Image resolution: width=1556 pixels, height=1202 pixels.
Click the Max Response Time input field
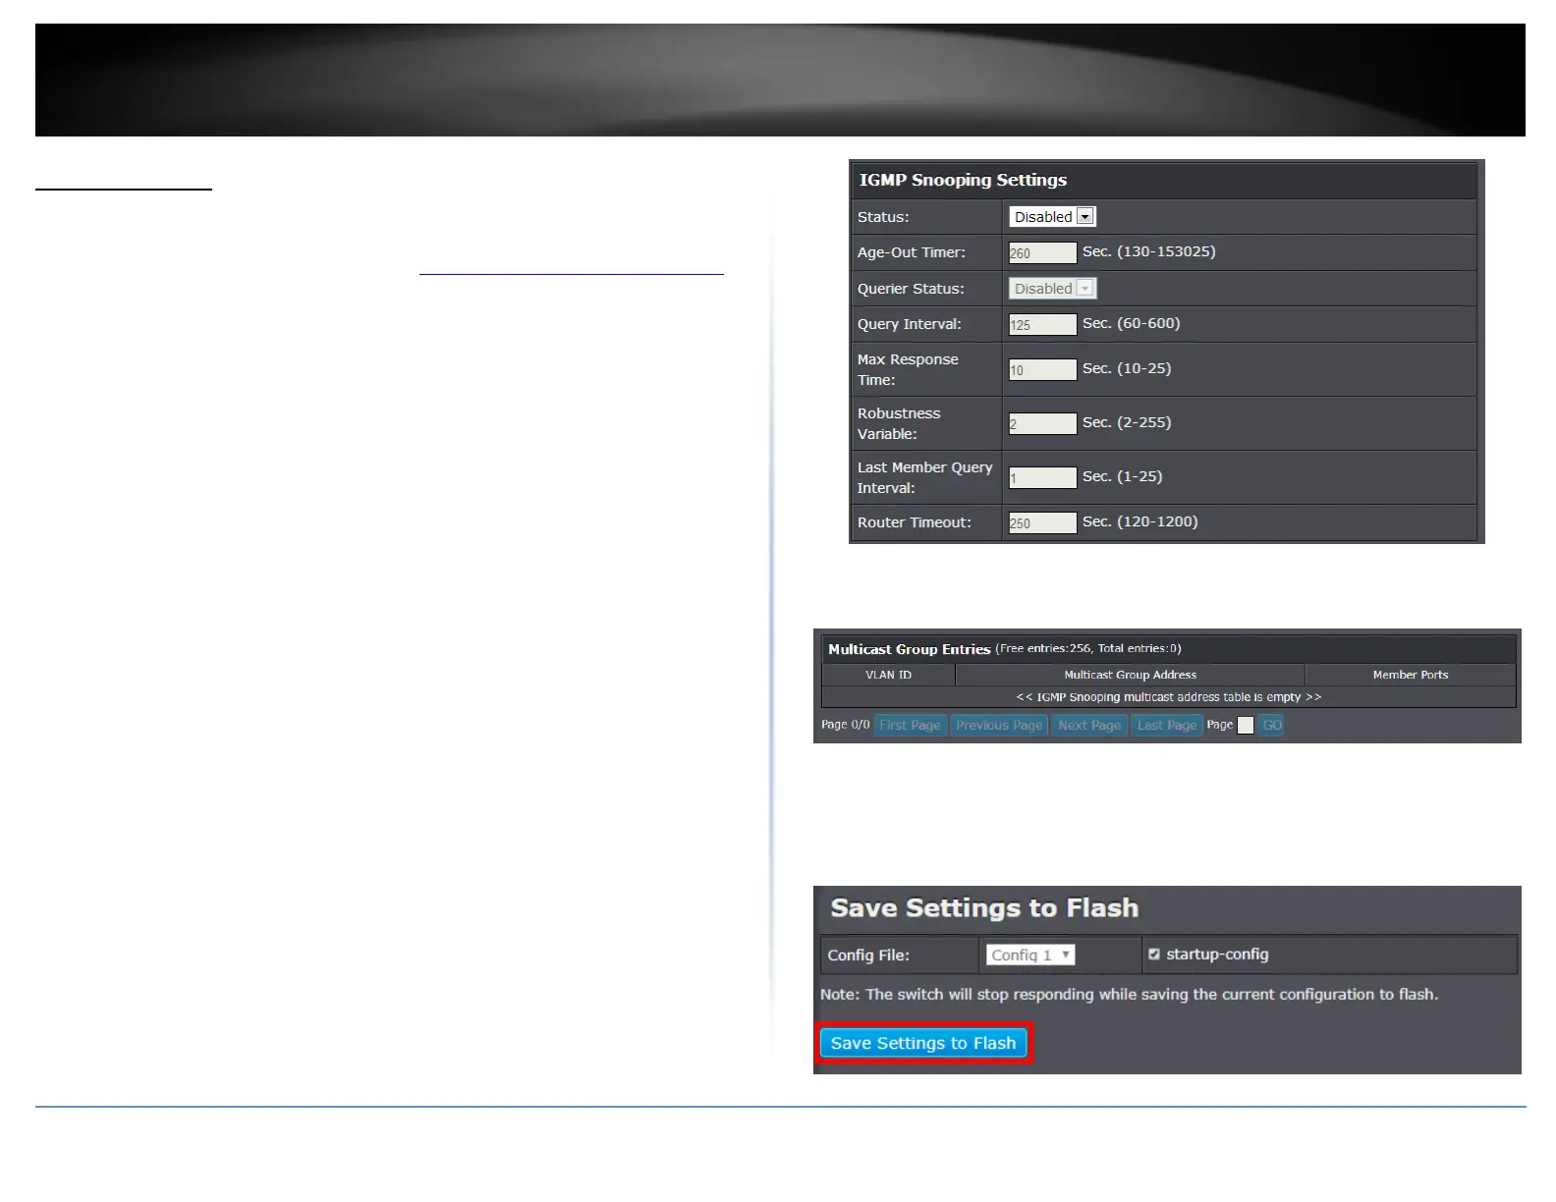(1043, 370)
